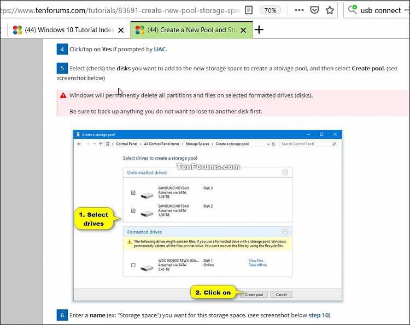Screen dimensions: 410x325
Task: Click Forward arrow in storage pool window
Action: point(87,144)
